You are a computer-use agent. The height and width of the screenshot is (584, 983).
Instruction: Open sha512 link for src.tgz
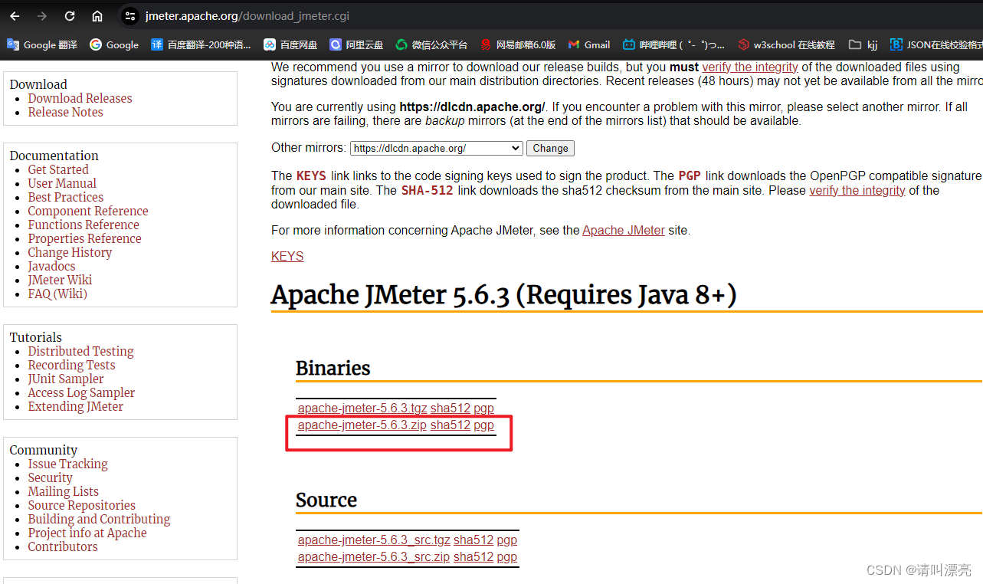click(x=473, y=540)
